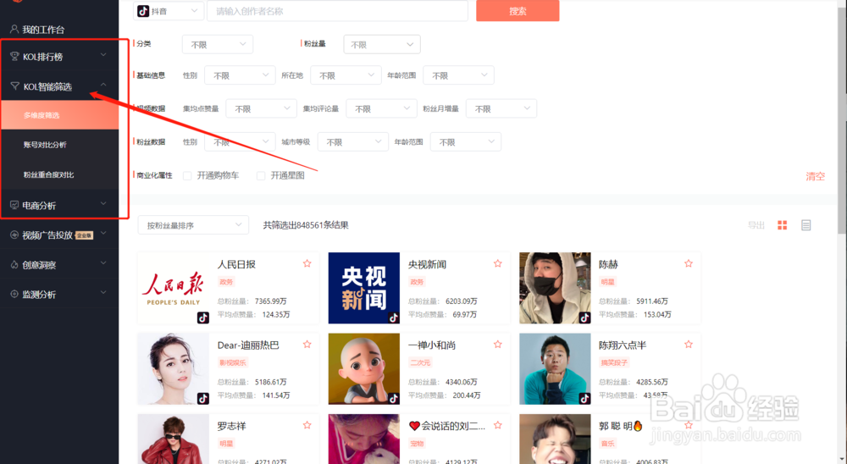Click the KOL排行榜 trophy icon
This screenshot has height=464, width=847.
(14, 56)
